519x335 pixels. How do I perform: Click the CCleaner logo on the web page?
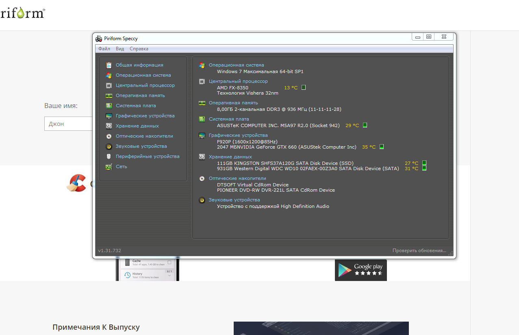pos(76,183)
